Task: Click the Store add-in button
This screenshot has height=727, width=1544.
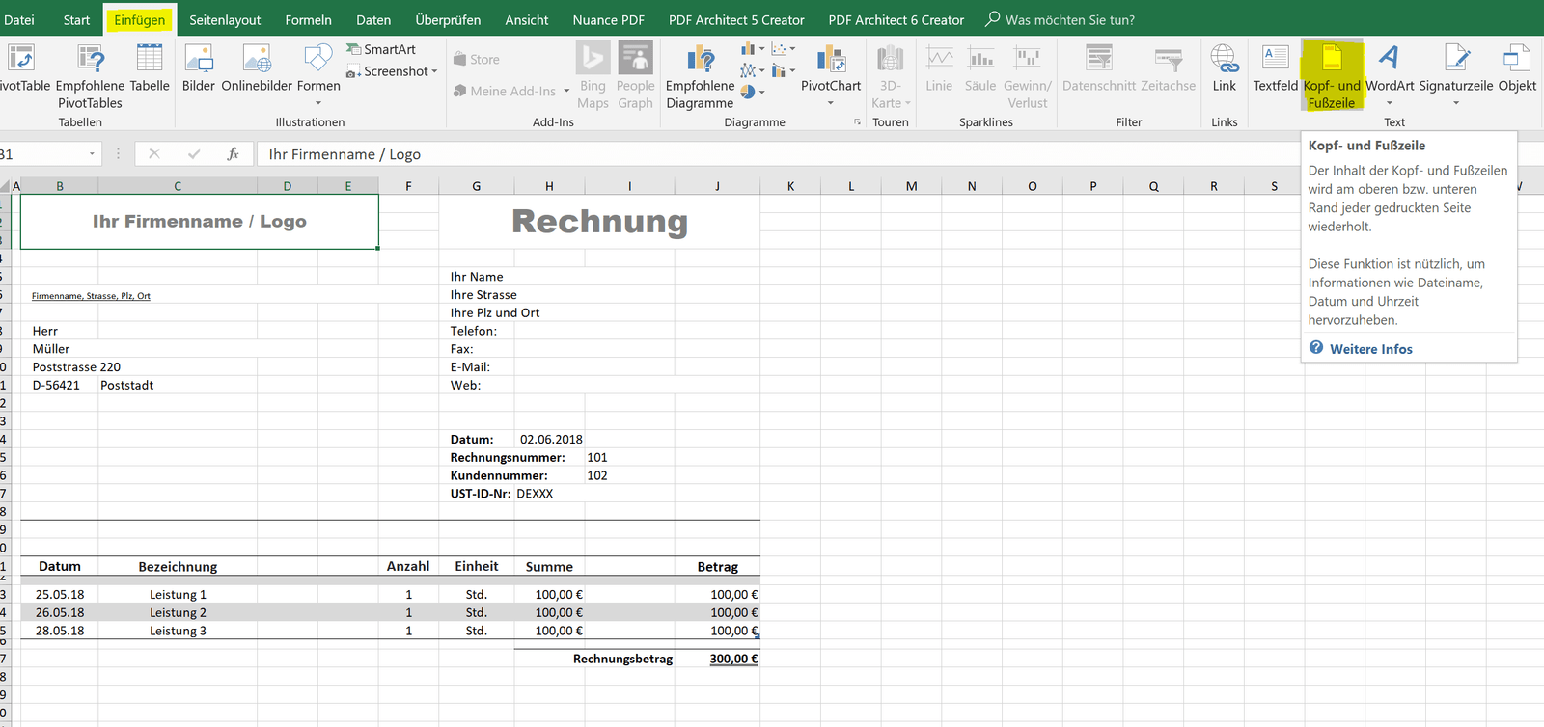Action: point(477,59)
